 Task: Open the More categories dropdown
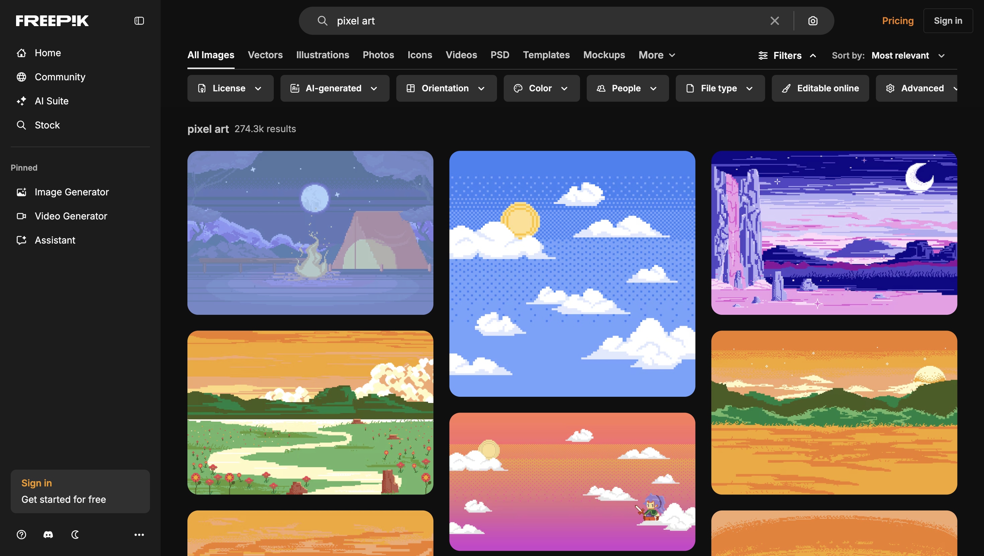[657, 55]
